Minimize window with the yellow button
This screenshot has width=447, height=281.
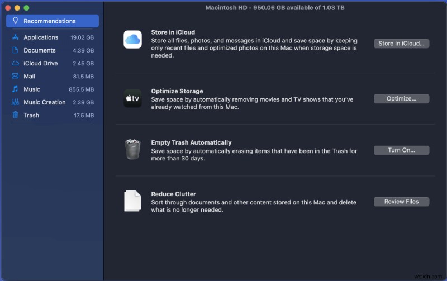[x=17, y=8]
